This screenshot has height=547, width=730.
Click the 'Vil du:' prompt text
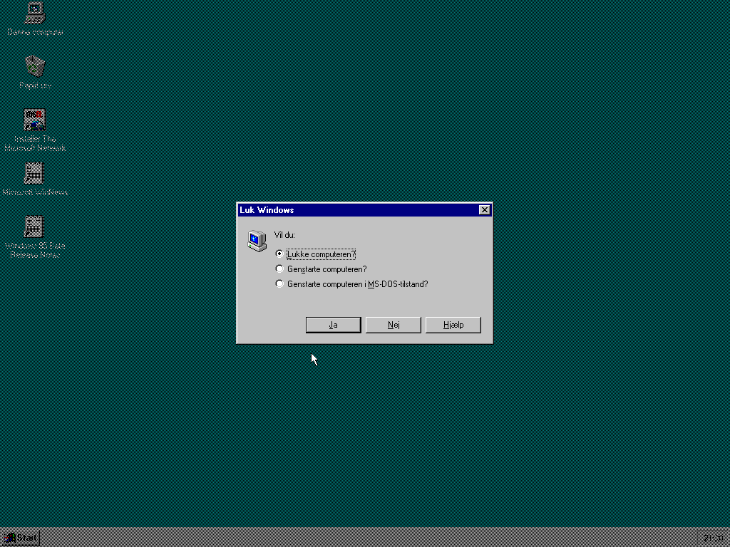(284, 235)
